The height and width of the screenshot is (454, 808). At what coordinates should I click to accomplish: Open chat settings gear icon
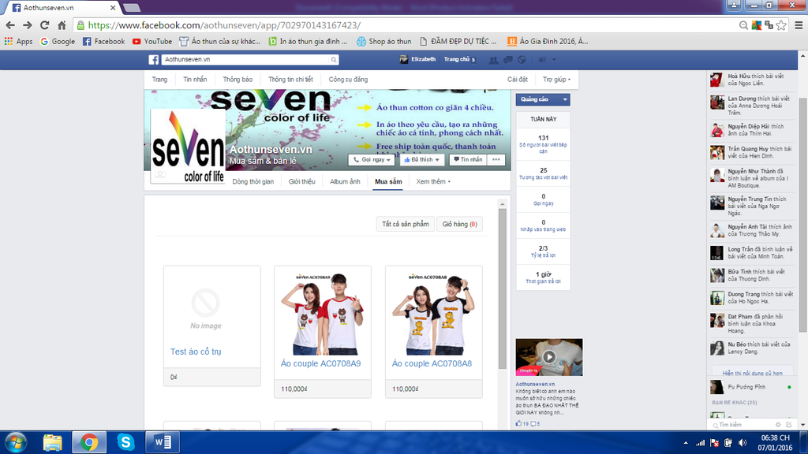[x=778, y=425]
